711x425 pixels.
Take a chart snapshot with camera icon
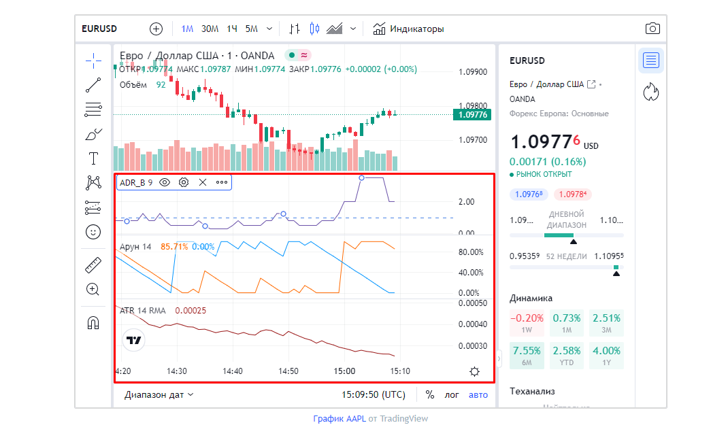point(652,29)
